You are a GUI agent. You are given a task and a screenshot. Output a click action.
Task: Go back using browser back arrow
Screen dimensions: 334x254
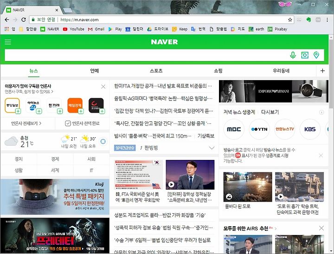(x=7, y=20)
